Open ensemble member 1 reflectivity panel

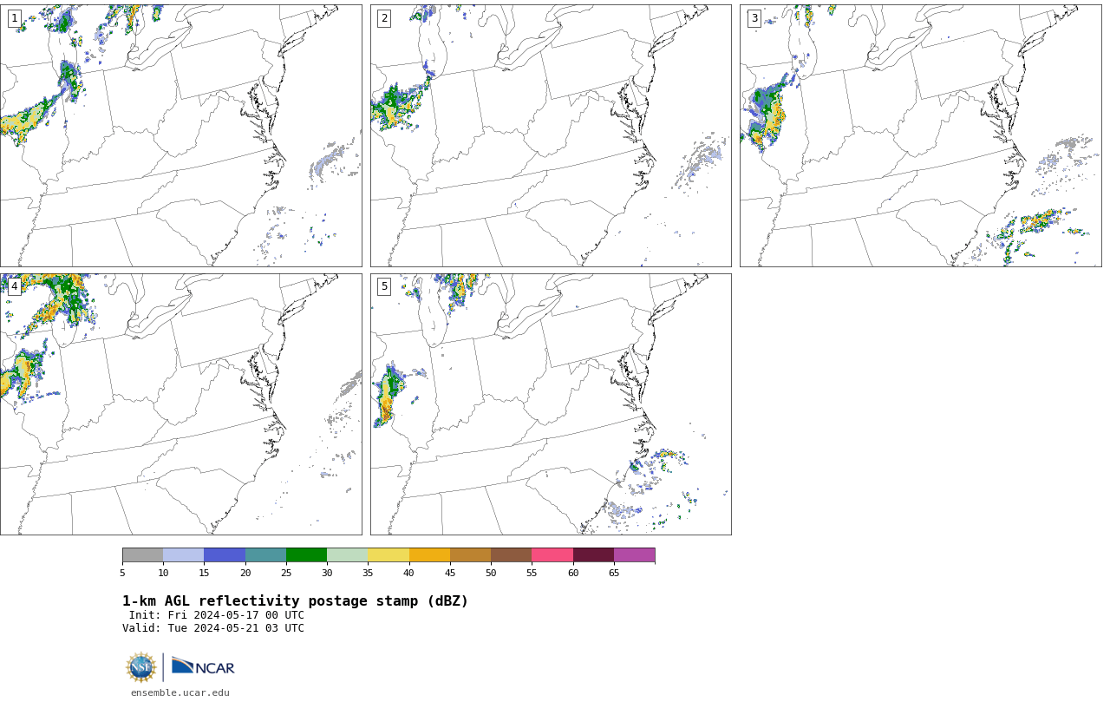tap(180, 135)
